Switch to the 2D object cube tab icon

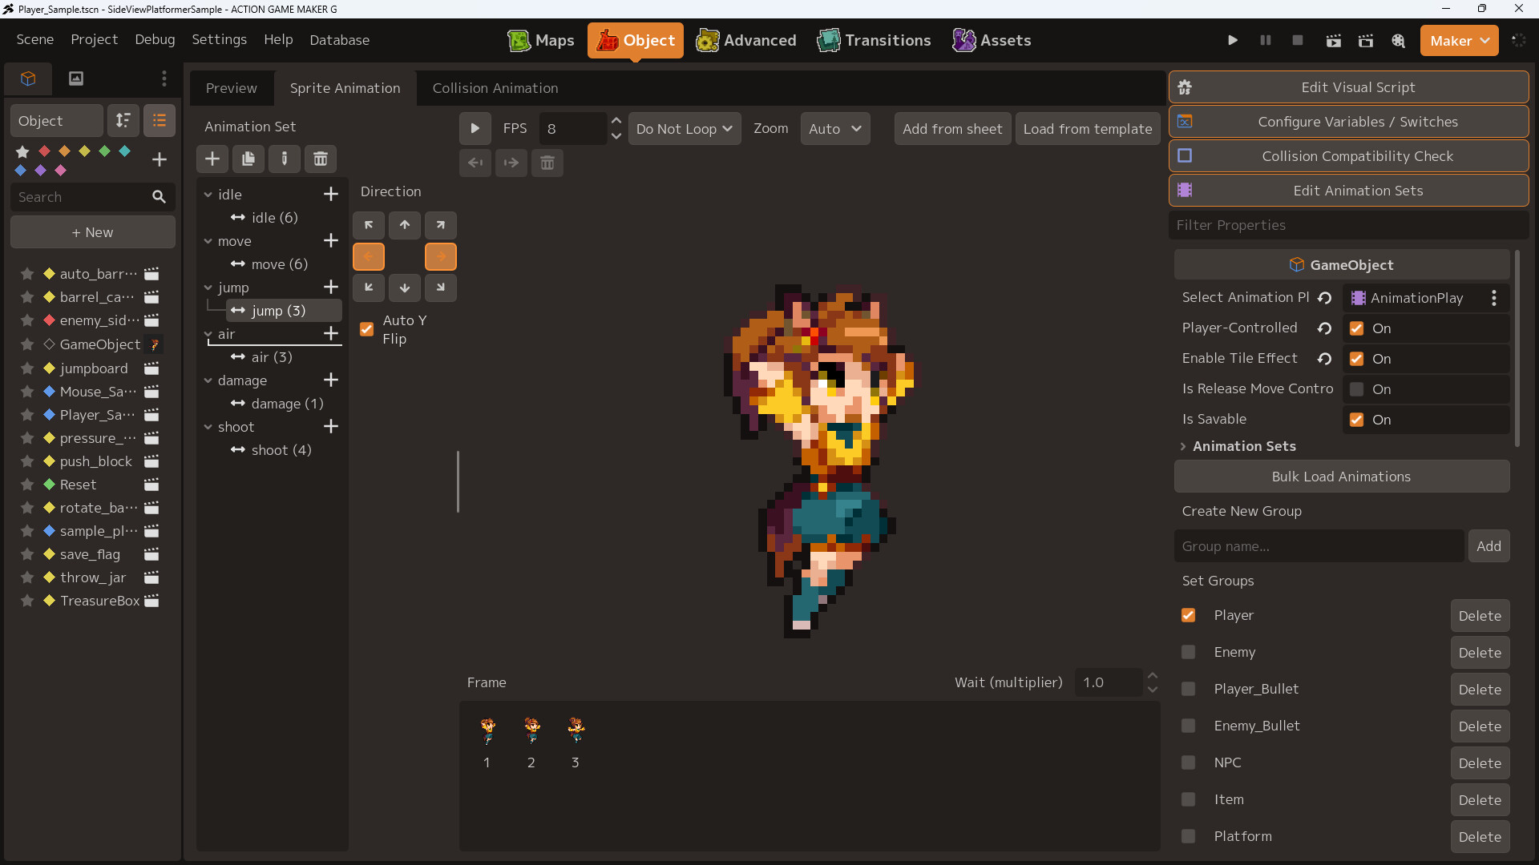coord(28,78)
